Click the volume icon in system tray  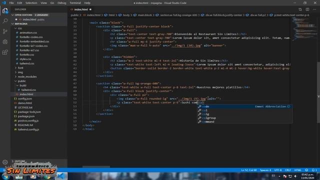(295, 176)
